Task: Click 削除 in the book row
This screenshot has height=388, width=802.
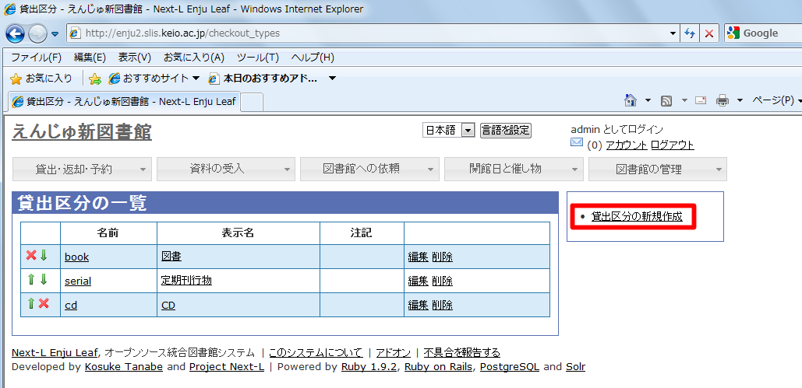Action: tap(442, 257)
